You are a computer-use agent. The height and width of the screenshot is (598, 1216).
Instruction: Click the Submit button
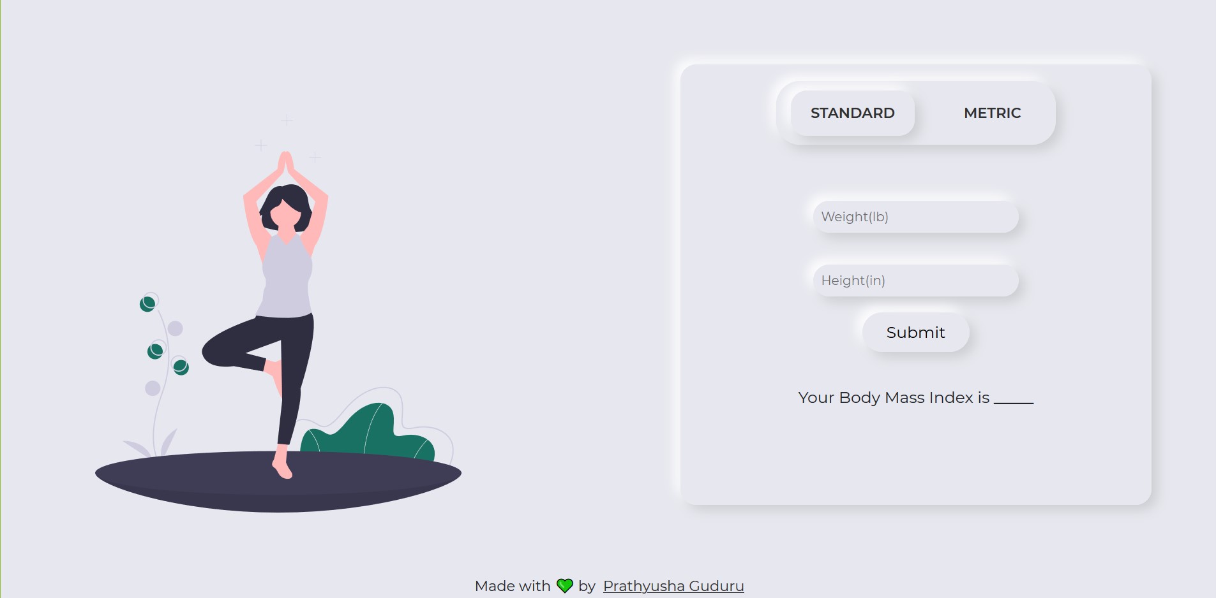[x=915, y=332]
